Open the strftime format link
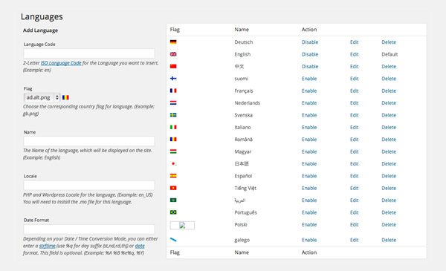 [x=48, y=246]
